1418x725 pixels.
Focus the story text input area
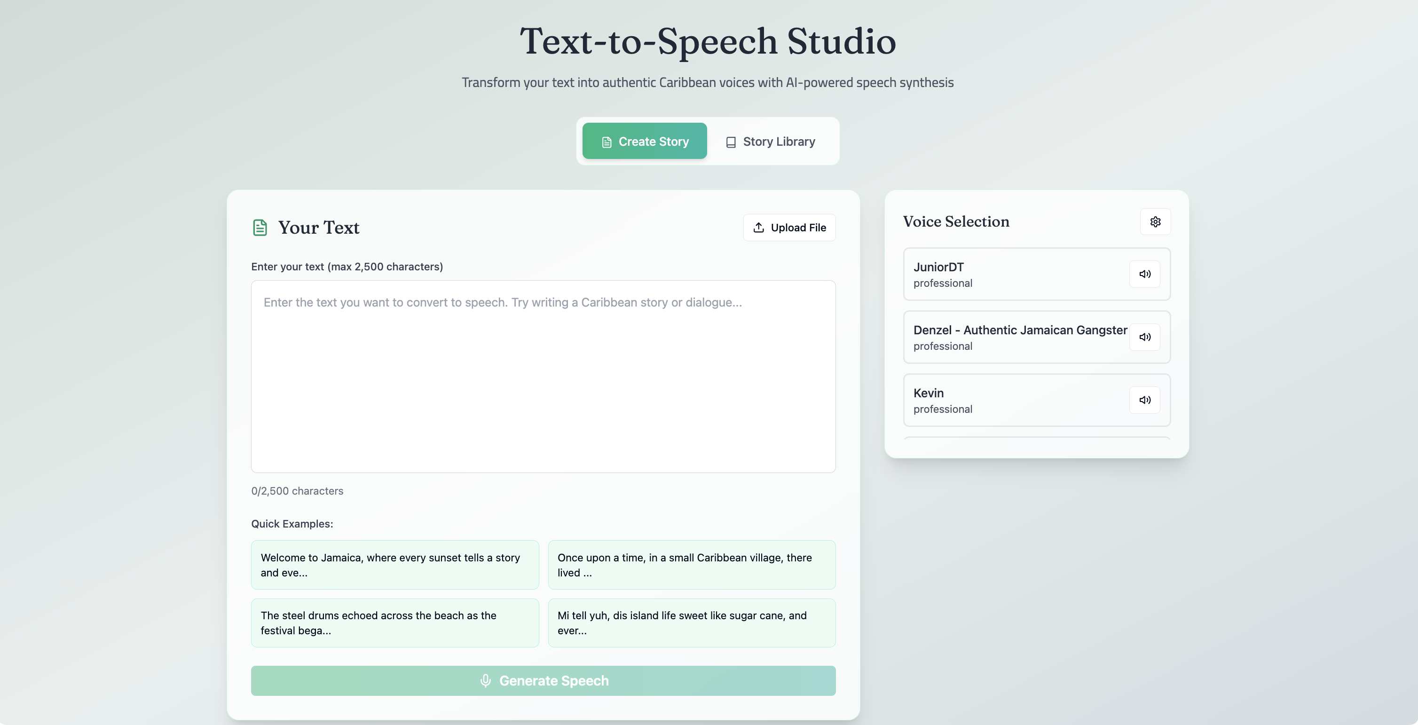coord(543,377)
